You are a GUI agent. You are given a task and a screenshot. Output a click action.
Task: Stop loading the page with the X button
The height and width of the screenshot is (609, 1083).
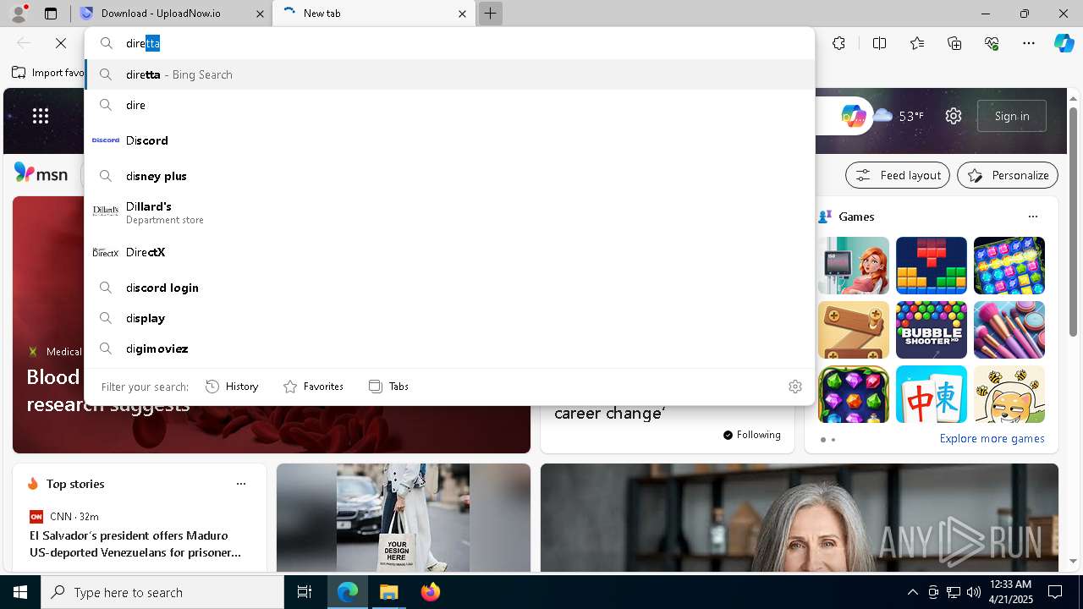[61, 43]
